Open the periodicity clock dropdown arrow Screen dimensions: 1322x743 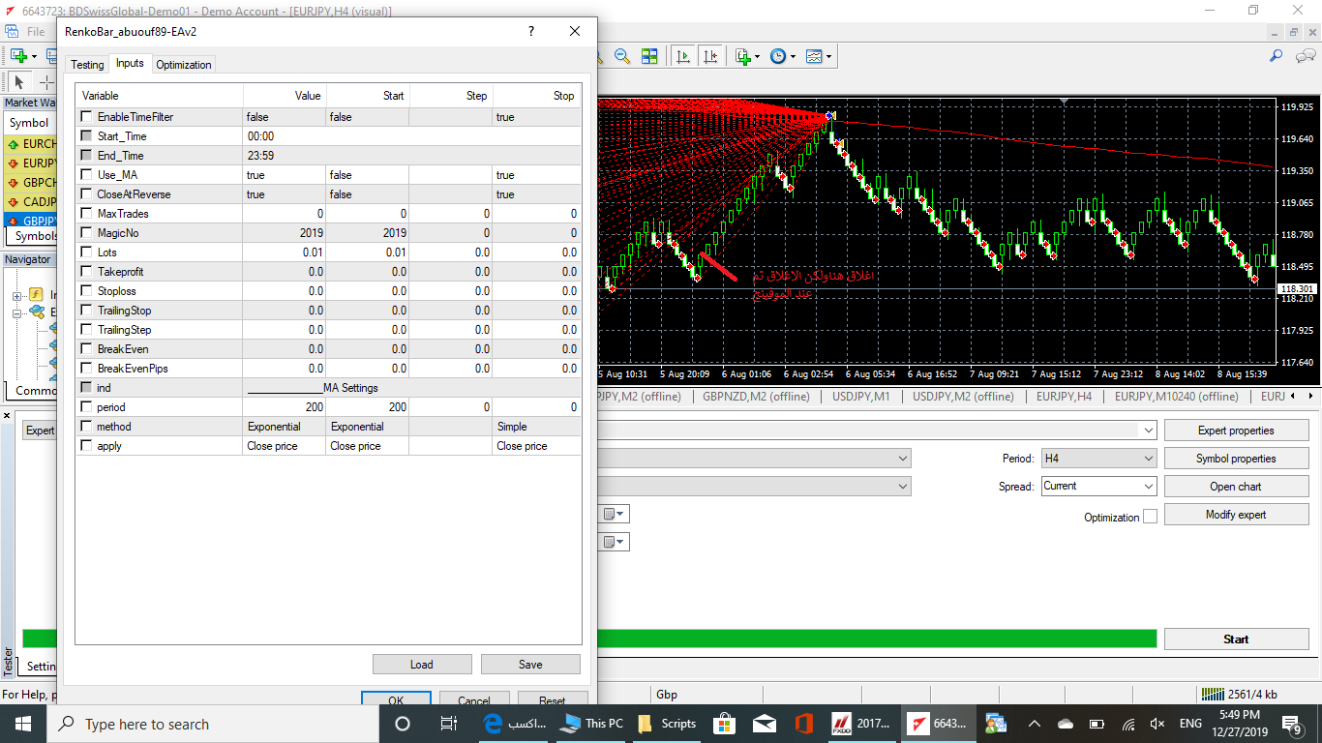pyautogui.click(x=793, y=57)
